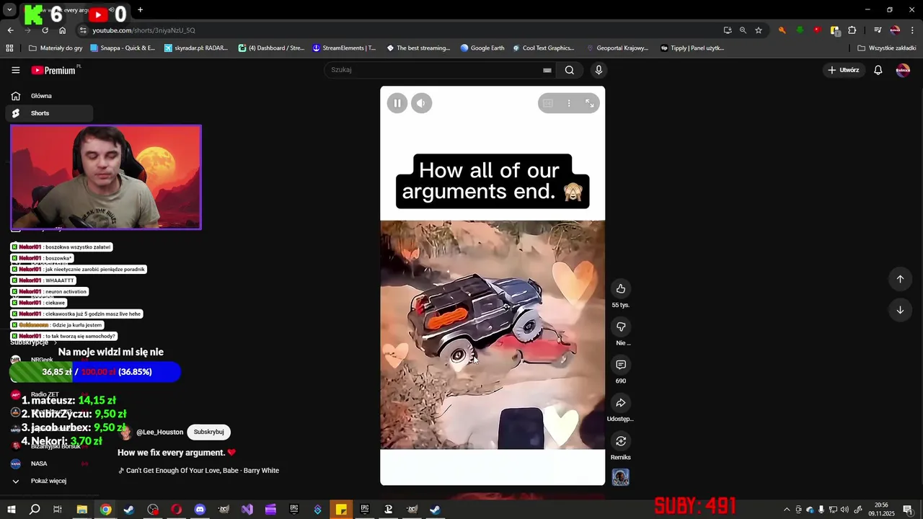Screen dimensions: 923x519
Task: Open the sound thumbnail below Remiks
Action: click(x=620, y=477)
